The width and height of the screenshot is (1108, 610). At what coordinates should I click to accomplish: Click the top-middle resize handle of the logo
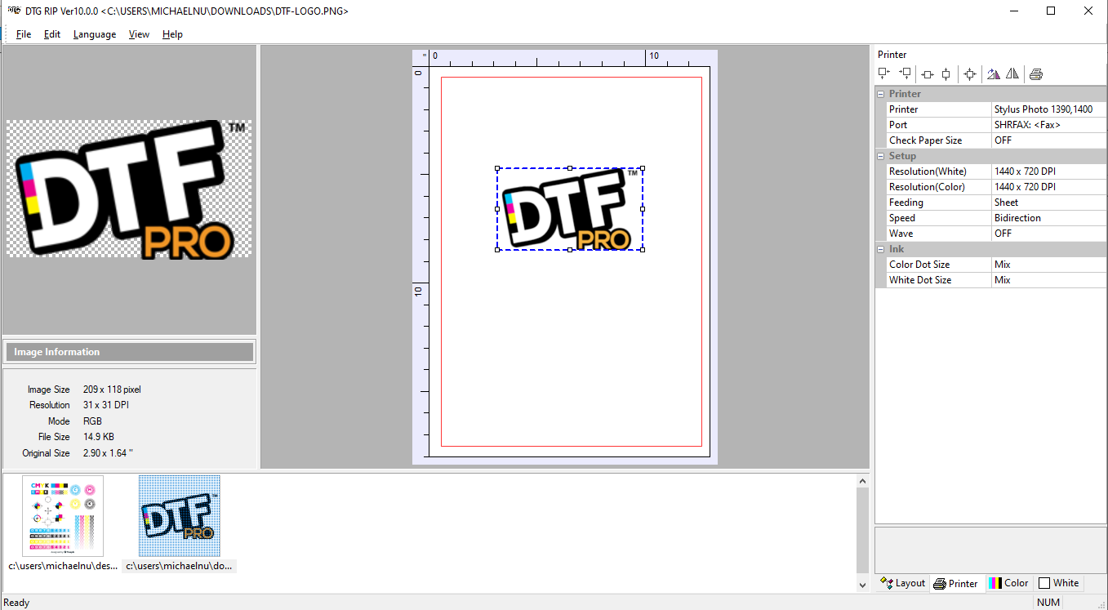point(570,168)
